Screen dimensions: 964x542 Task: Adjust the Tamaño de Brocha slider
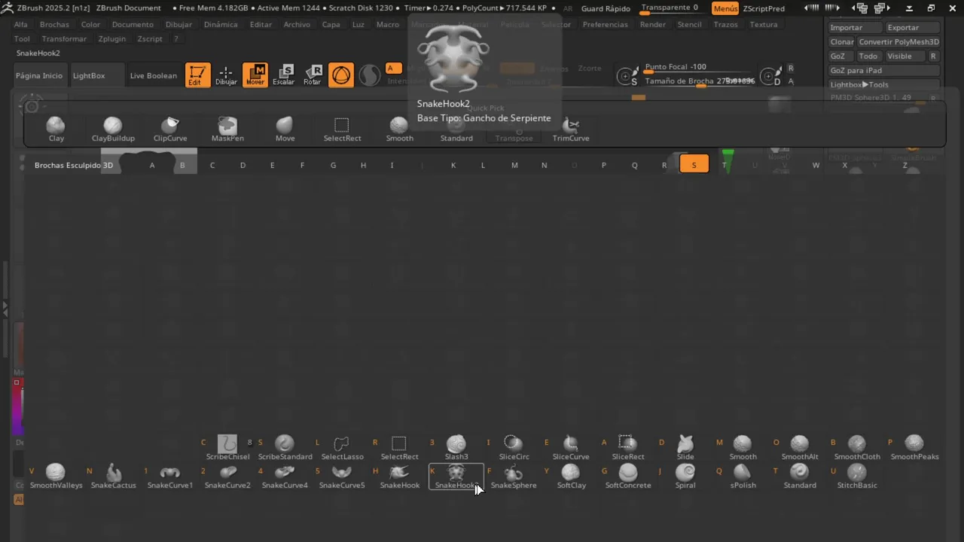699,81
